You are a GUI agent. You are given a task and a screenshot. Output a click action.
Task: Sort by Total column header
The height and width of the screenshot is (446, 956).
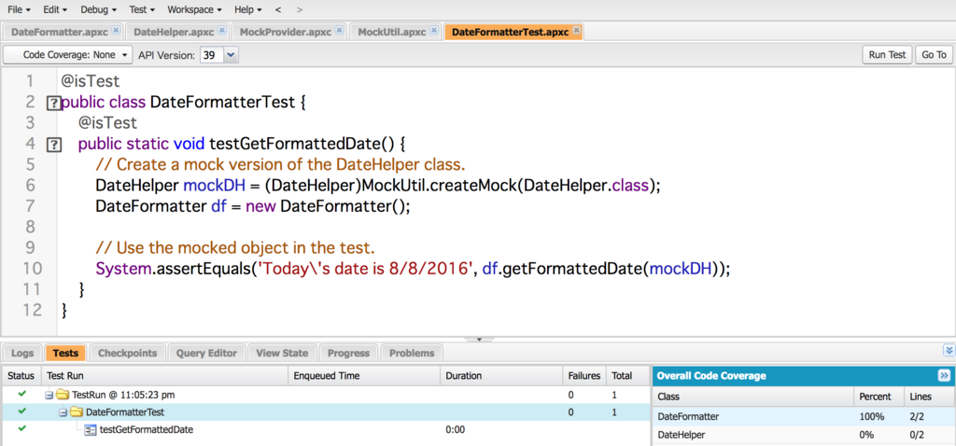pos(626,376)
